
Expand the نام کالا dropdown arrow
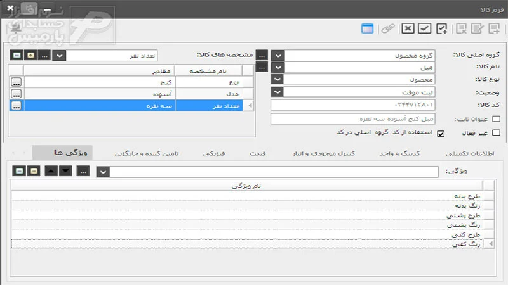tap(278, 67)
